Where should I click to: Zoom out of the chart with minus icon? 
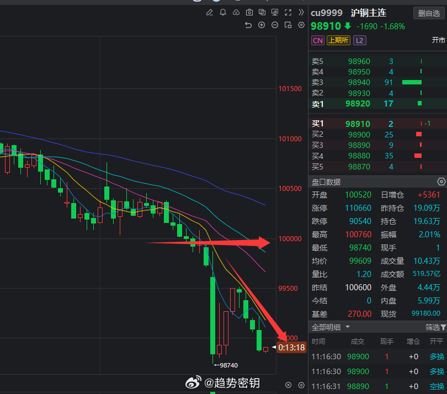click(274, 25)
